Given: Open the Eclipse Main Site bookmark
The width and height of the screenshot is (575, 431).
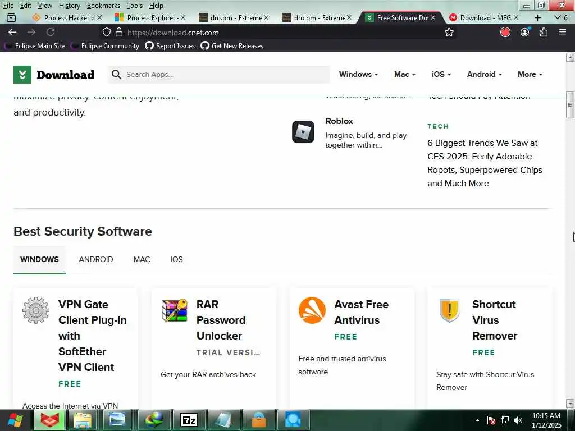Looking at the screenshot, I should click(35, 46).
